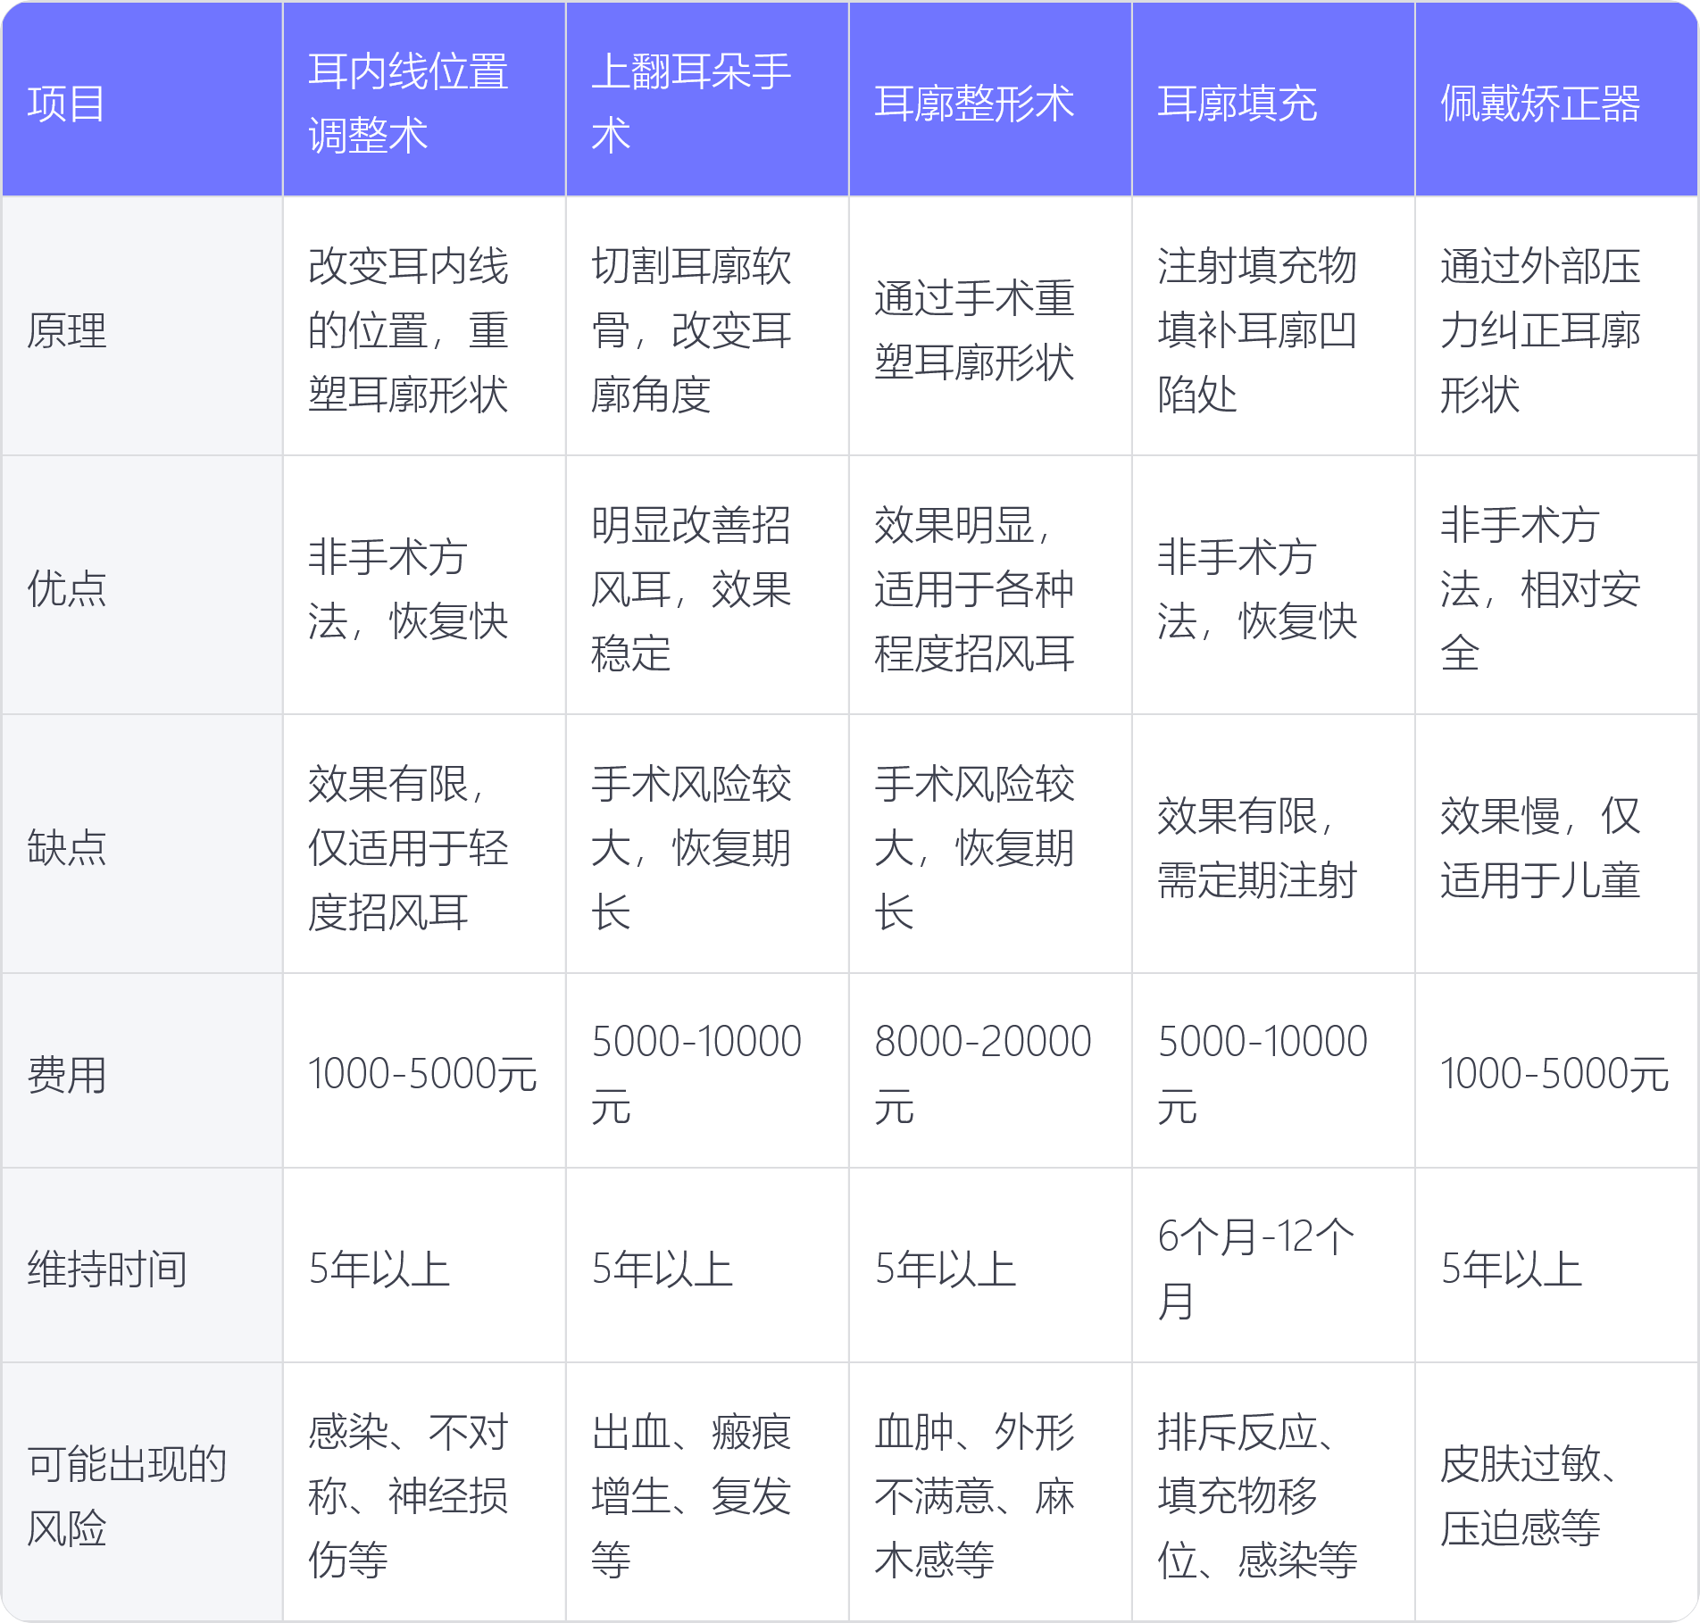Image resolution: width=1700 pixels, height=1623 pixels.
Task: Click the header cell 项目
Action: click(142, 99)
